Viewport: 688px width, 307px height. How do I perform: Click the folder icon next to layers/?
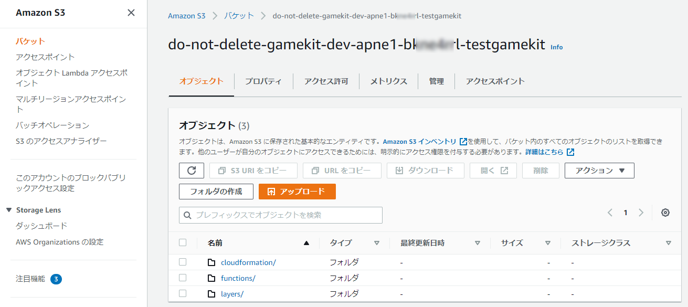(x=211, y=294)
